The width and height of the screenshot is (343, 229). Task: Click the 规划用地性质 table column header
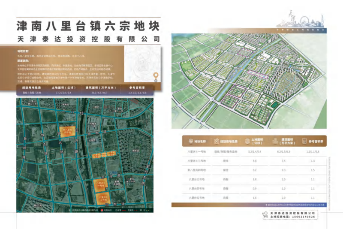click(x=229, y=142)
